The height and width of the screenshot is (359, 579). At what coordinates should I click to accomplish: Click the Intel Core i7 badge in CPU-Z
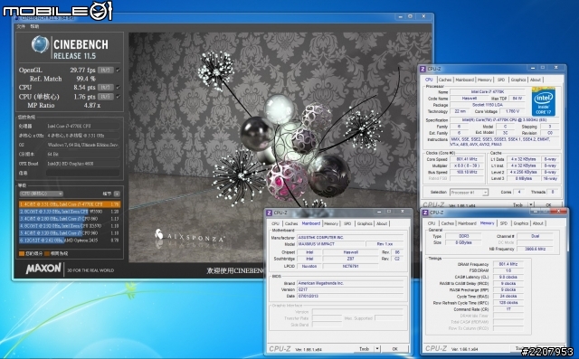click(x=544, y=101)
